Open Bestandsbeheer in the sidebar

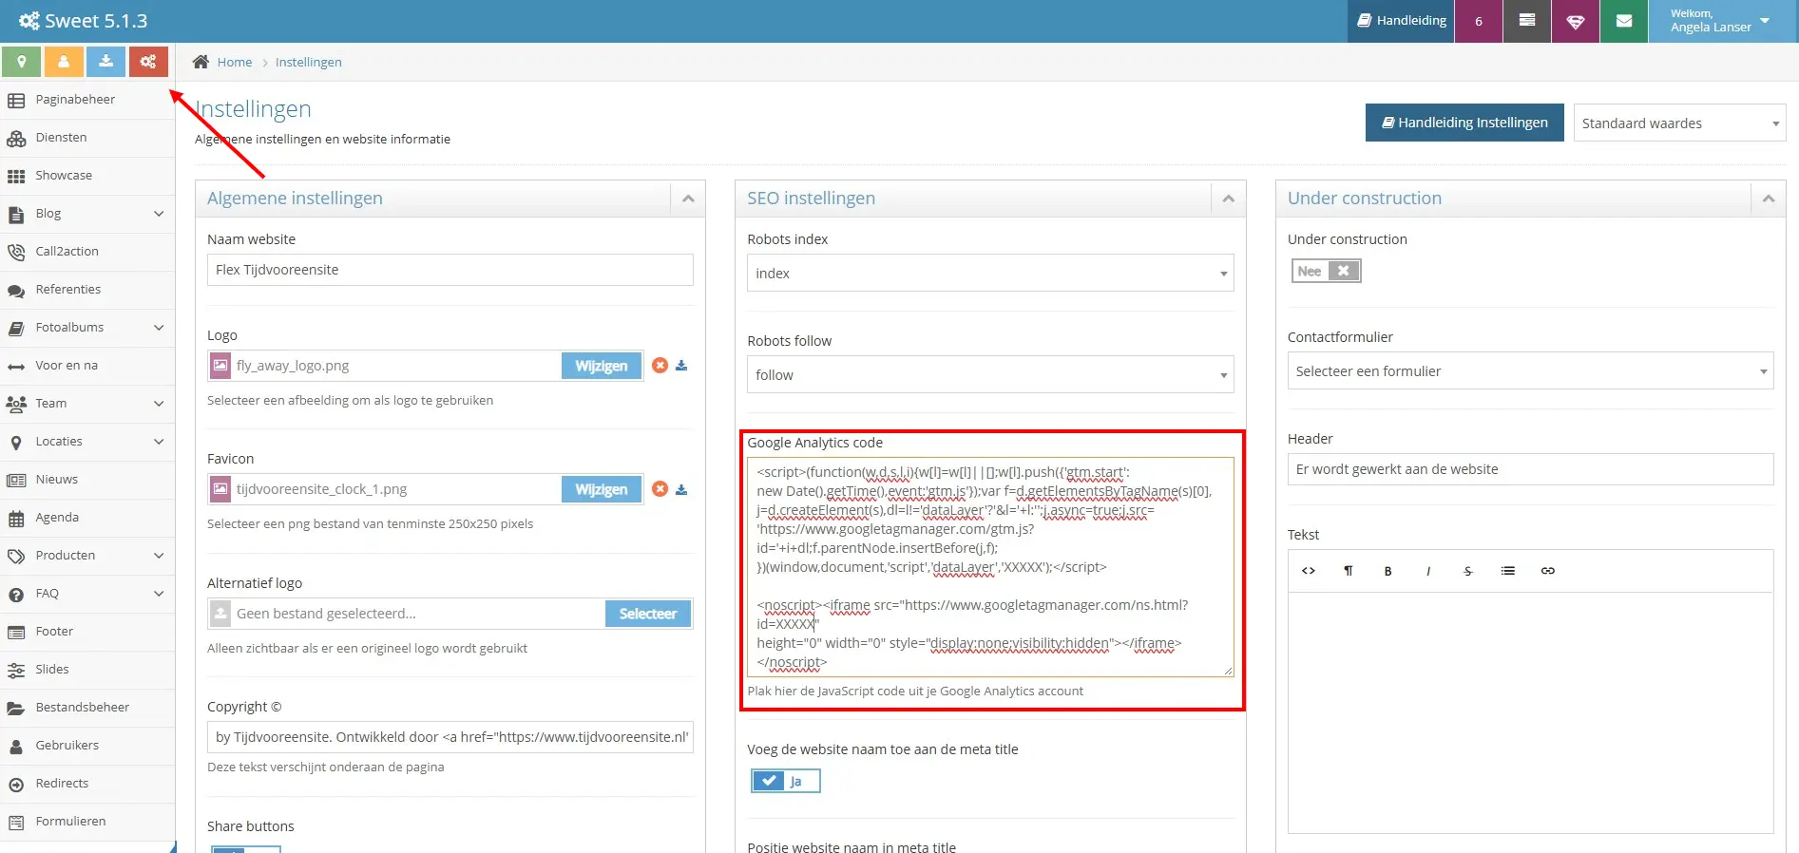[x=87, y=708]
